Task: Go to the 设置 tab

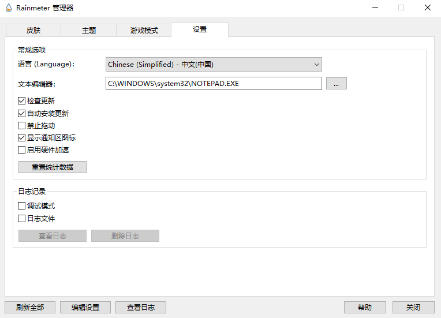Action: point(200,29)
